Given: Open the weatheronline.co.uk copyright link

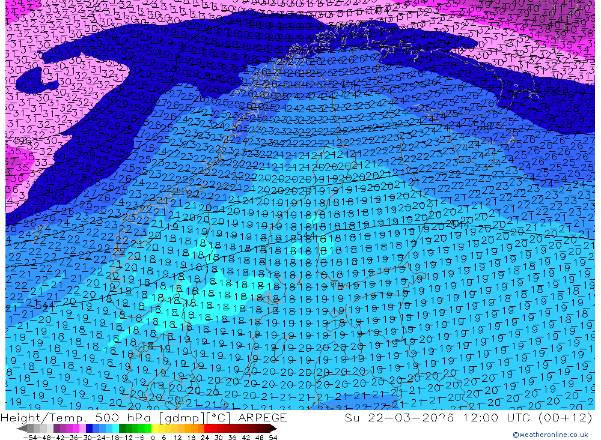Looking at the screenshot, I should [x=551, y=435].
